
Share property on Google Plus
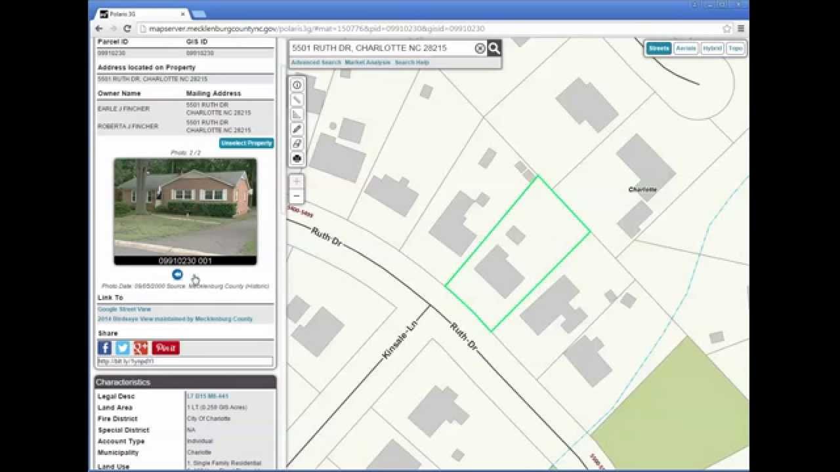141,347
